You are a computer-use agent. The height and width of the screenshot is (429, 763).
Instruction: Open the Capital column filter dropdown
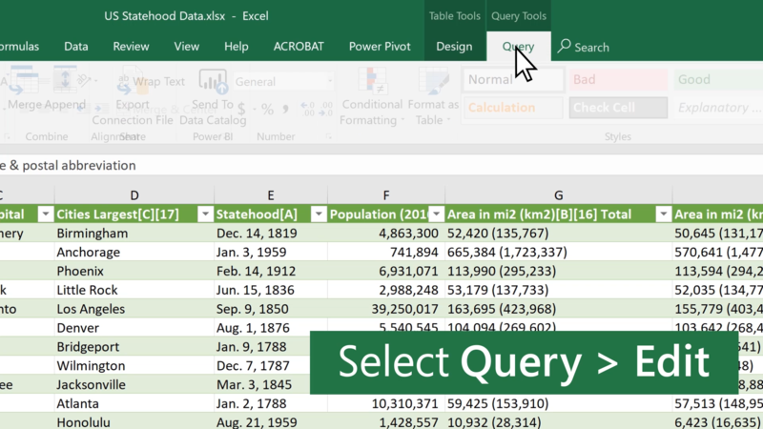pyautogui.click(x=45, y=214)
